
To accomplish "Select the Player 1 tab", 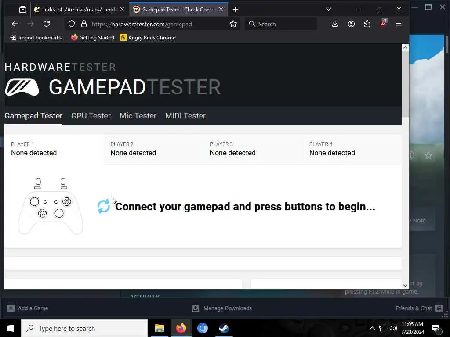I will (x=54, y=149).
